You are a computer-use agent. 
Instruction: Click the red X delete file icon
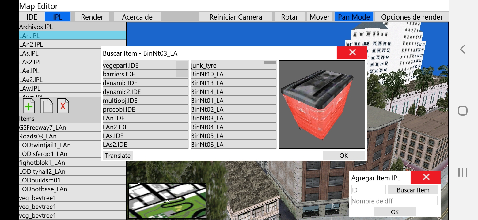point(63,106)
